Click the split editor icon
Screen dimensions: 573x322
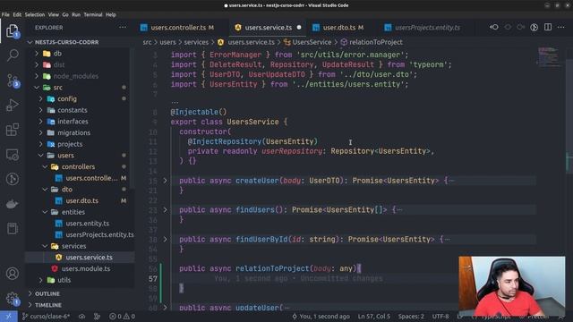pos(548,27)
